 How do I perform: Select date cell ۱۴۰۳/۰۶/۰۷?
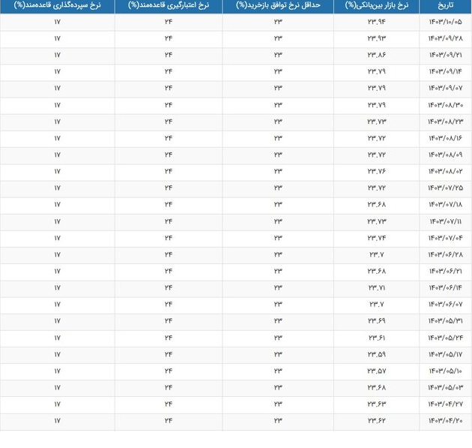(x=445, y=304)
